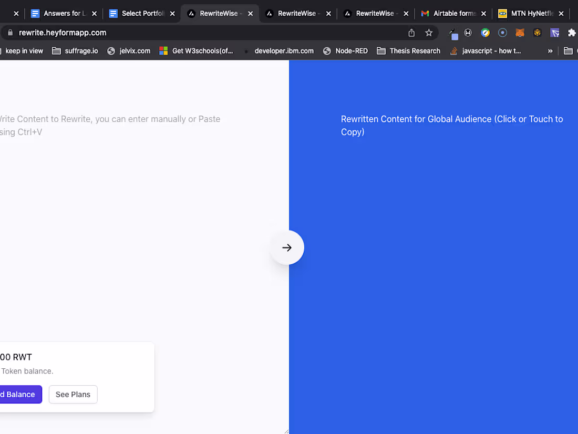
Task: Close the Answers for L tab
Action: coord(95,14)
